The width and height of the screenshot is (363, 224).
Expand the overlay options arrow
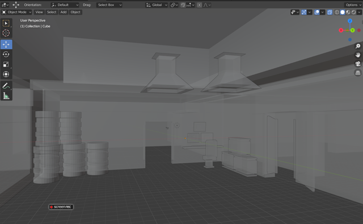(322, 12)
